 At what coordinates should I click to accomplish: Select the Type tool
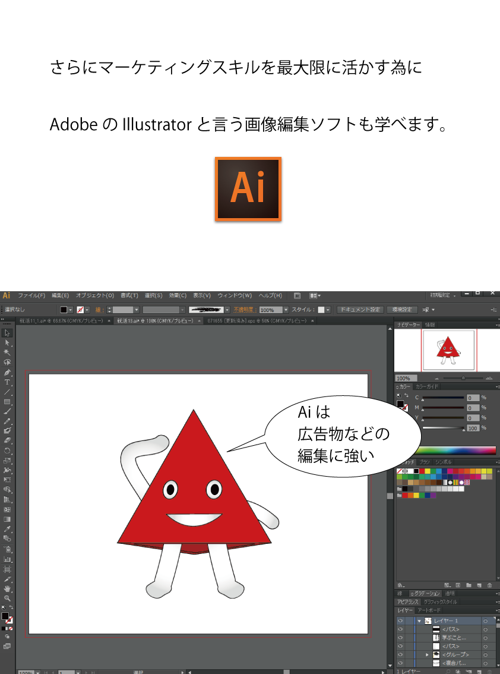click(x=7, y=382)
